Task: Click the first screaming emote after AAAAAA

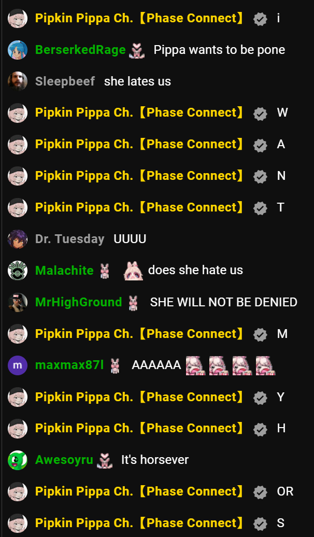Action: pyautogui.click(x=195, y=365)
